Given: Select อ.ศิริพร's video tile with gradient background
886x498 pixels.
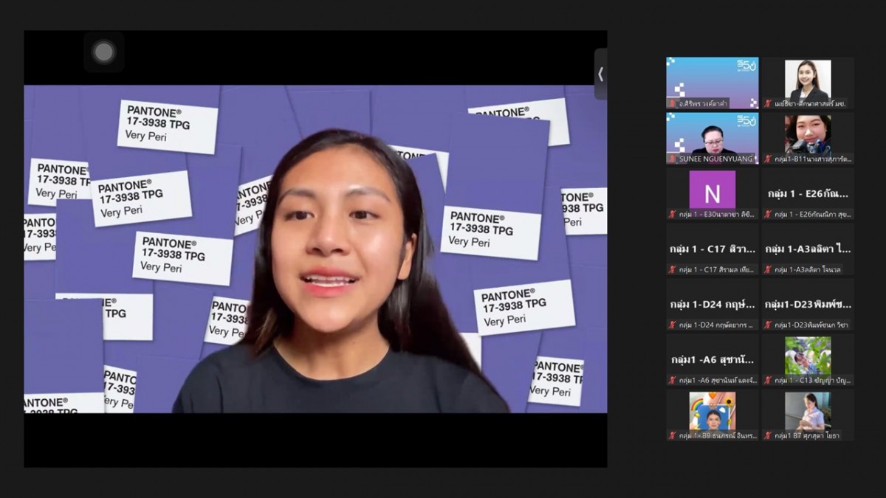Looking at the screenshot, I should click(712, 83).
